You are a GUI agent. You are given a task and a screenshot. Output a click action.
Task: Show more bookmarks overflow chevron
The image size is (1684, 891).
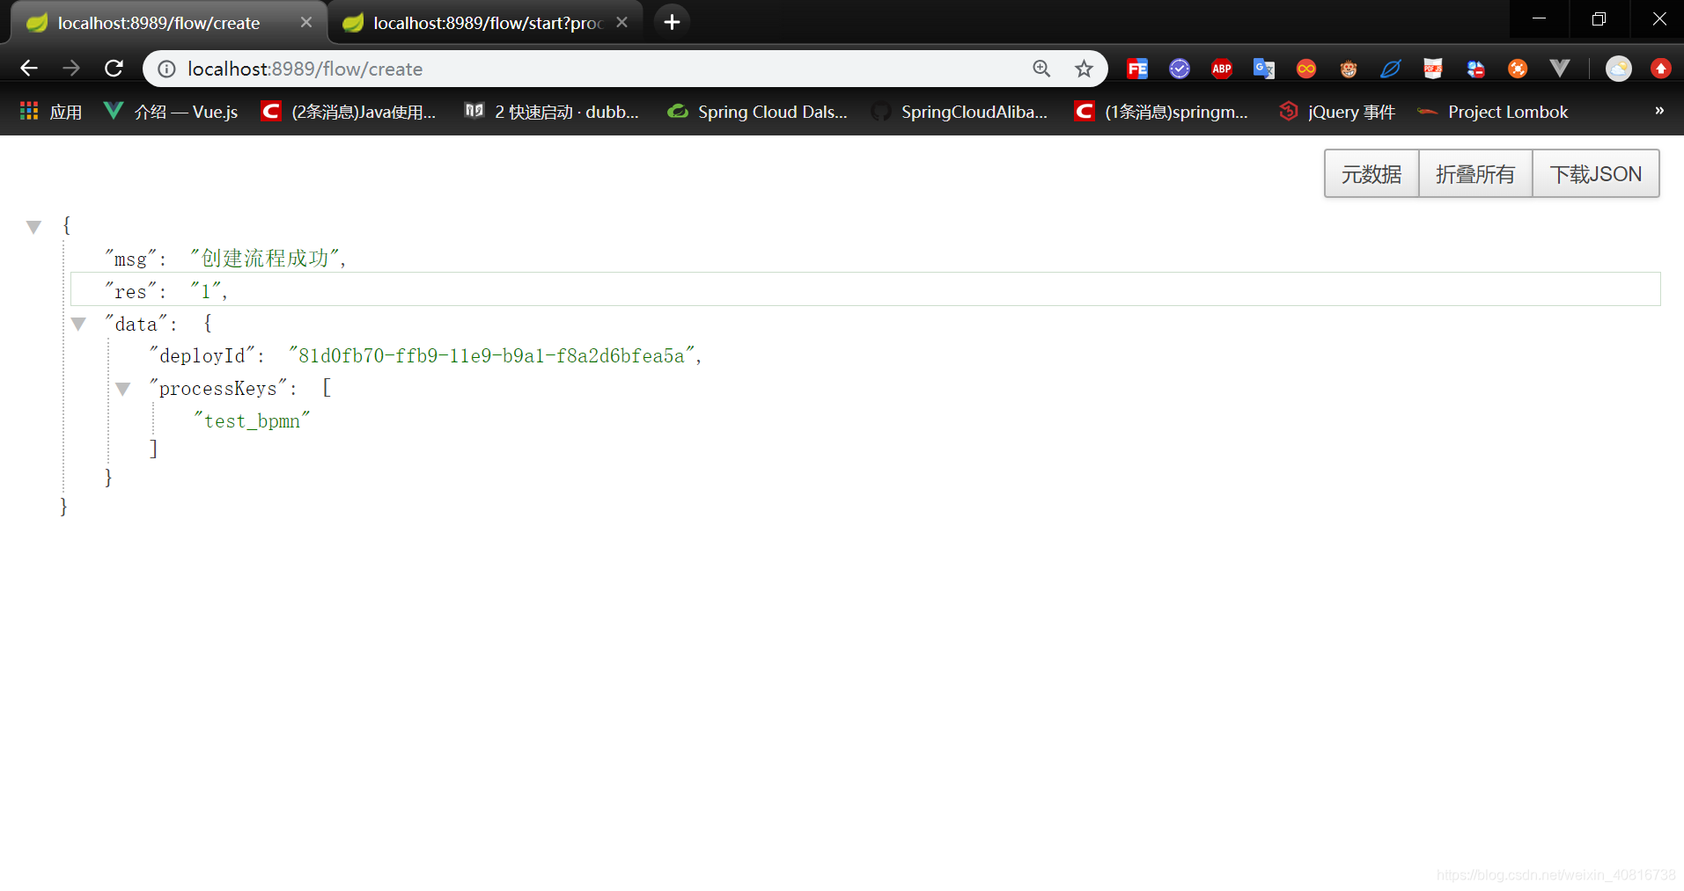[x=1659, y=111]
